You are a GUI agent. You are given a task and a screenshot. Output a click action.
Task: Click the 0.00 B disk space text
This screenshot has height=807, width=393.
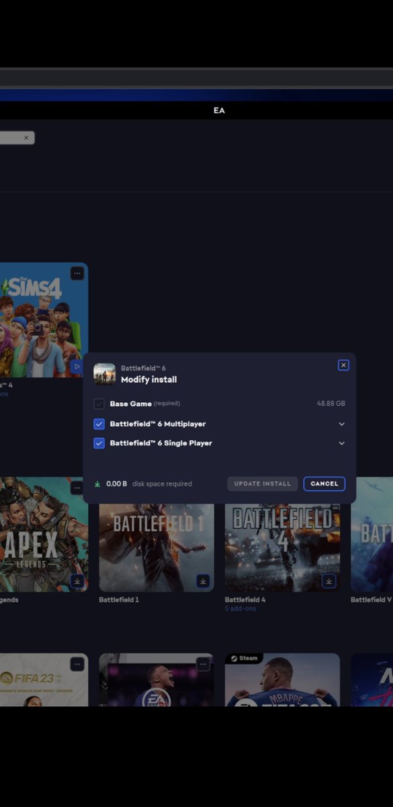117,484
